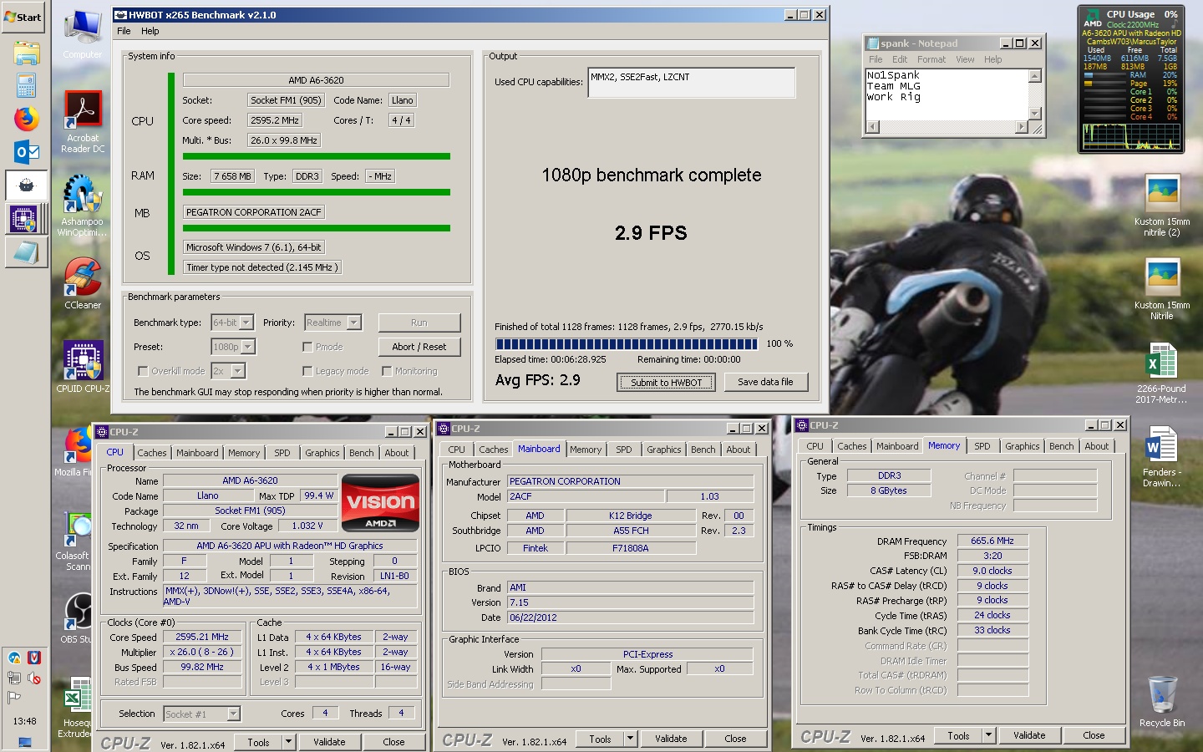Open Firefox from the taskbar
Viewport: 1203px width, 752px height.
click(26, 119)
